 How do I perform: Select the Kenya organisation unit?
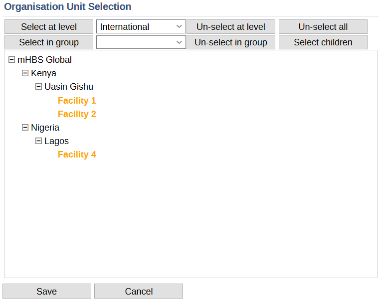click(x=43, y=73)
